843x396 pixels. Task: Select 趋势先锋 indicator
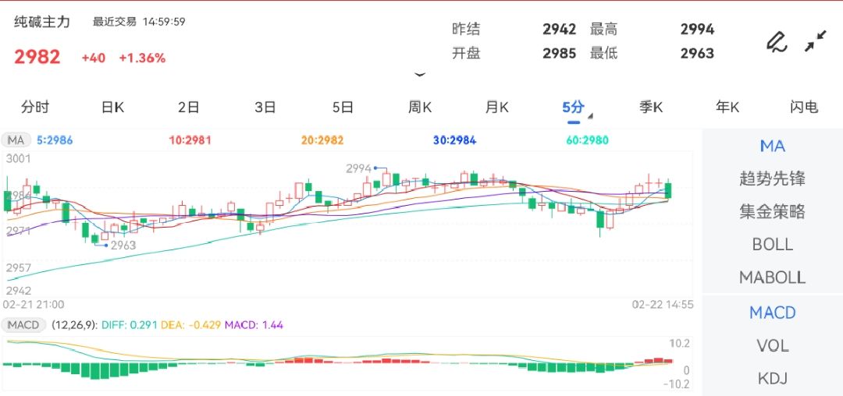[x=773, y=179]
